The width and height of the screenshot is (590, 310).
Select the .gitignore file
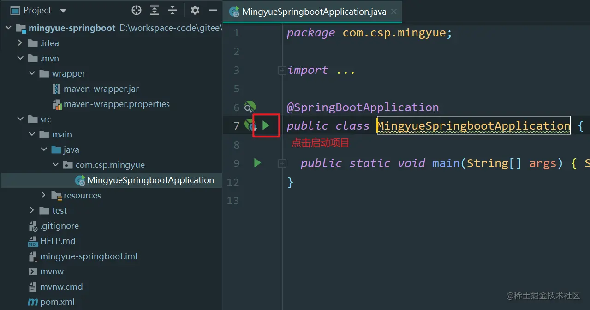[59, 226]
